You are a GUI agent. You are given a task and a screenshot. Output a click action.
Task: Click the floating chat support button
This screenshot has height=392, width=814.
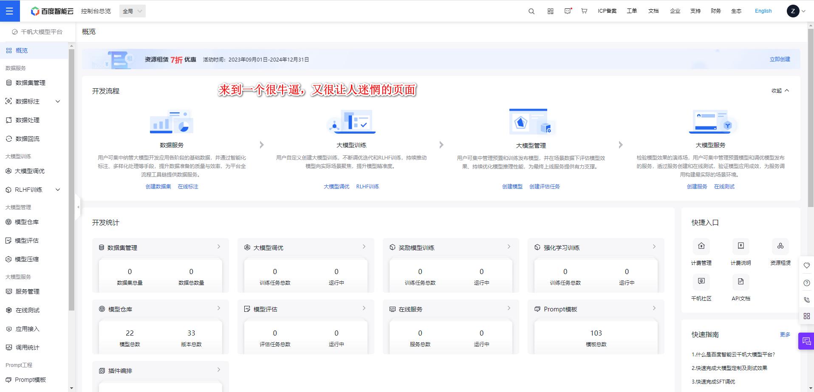[x=806, y=341]
